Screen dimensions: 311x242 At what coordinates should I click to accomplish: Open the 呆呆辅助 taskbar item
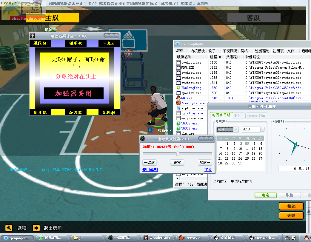coord(228,238)
